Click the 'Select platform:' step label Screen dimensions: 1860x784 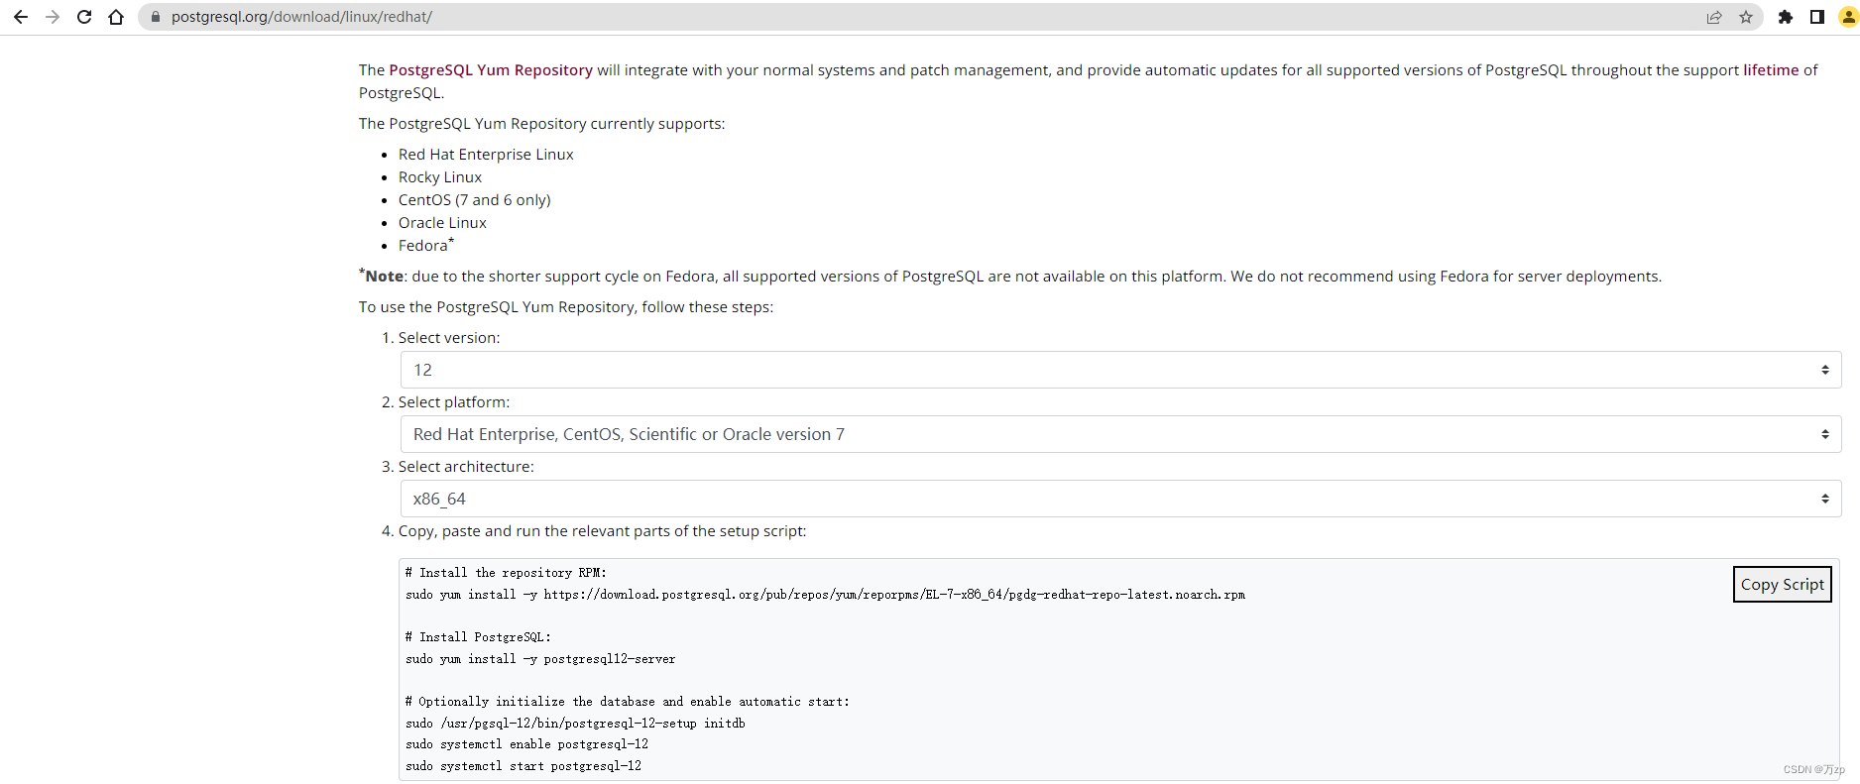(x=454, y=402)
